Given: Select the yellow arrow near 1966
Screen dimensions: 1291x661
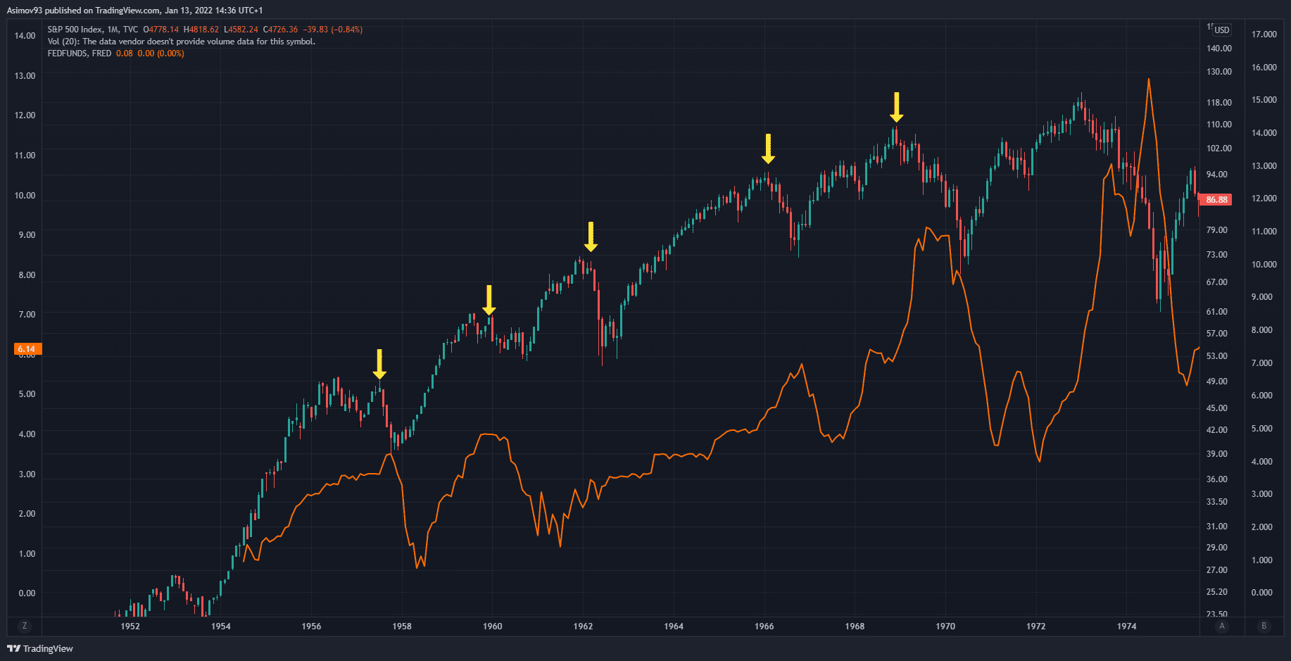Looking at the screenshot, I should 768,149.
